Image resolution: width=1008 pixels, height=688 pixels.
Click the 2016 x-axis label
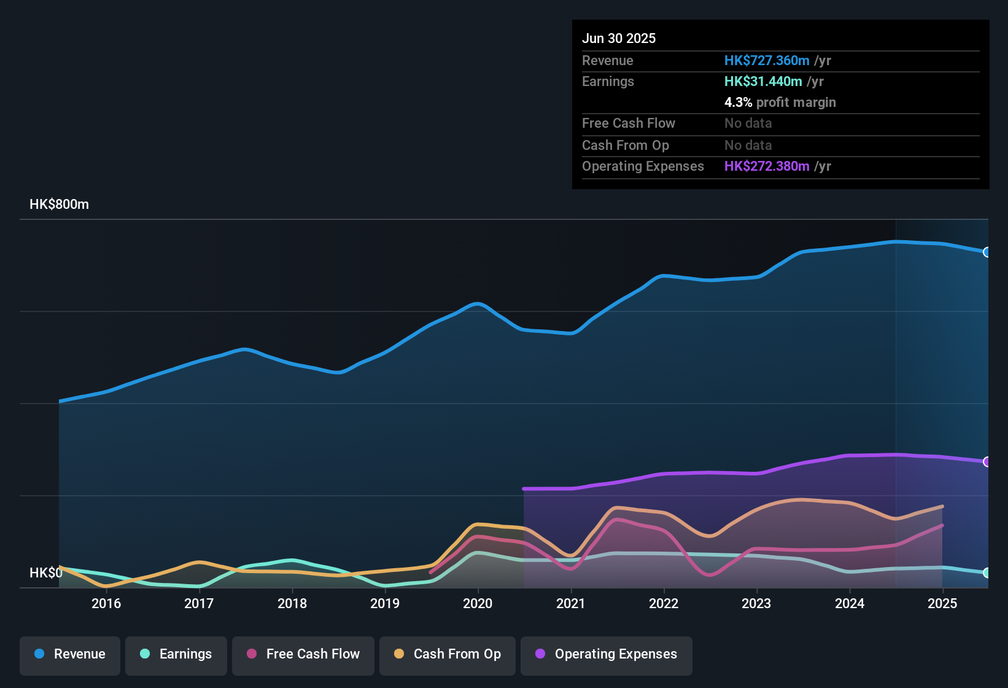pyautogui.click(x=106, y=604)
